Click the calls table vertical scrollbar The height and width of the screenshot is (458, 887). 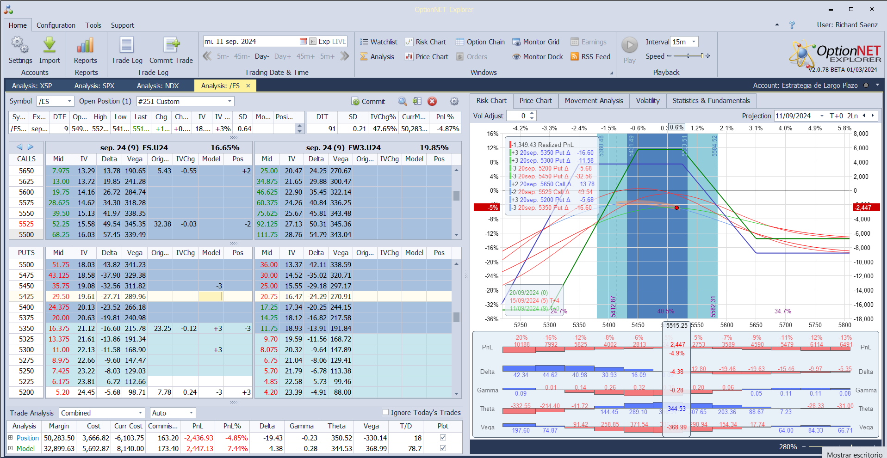[x=456, y=202]
